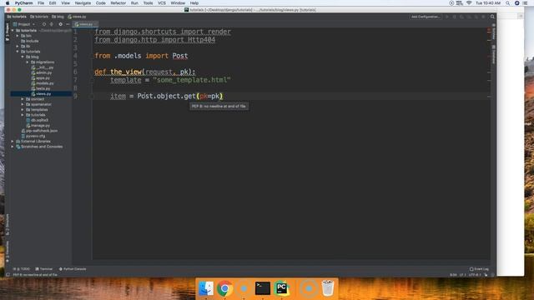Click the tool windows quick access icon bottom-left
This screenshot has width=534, height=300.
[x=8, y=275]
